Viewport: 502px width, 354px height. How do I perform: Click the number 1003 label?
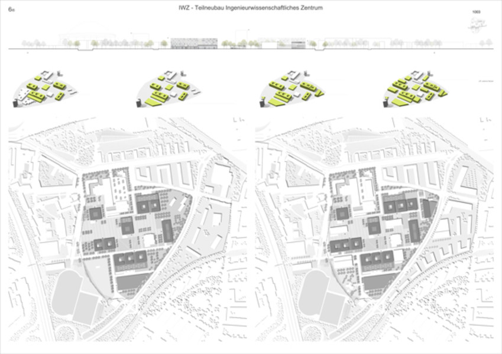pos(477,12)
